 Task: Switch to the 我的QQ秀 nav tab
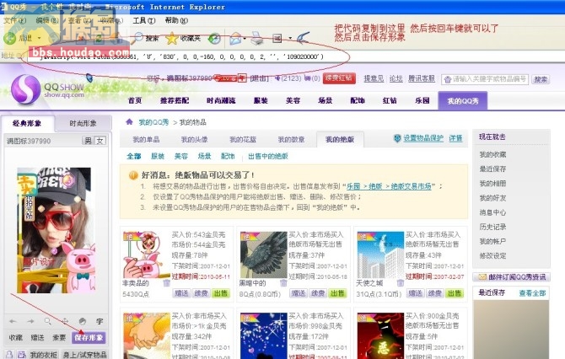(463, 101)
